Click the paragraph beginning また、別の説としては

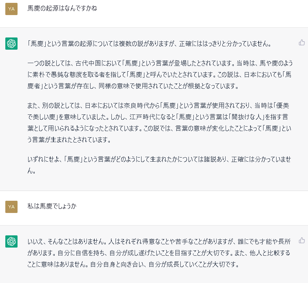[160, 123]
